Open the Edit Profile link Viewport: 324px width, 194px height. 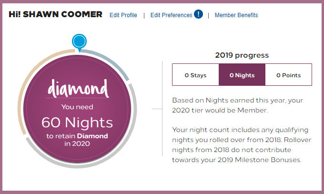(123, 15)
